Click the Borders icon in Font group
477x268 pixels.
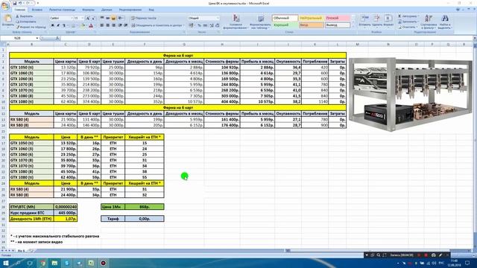(x=73, y=25)
